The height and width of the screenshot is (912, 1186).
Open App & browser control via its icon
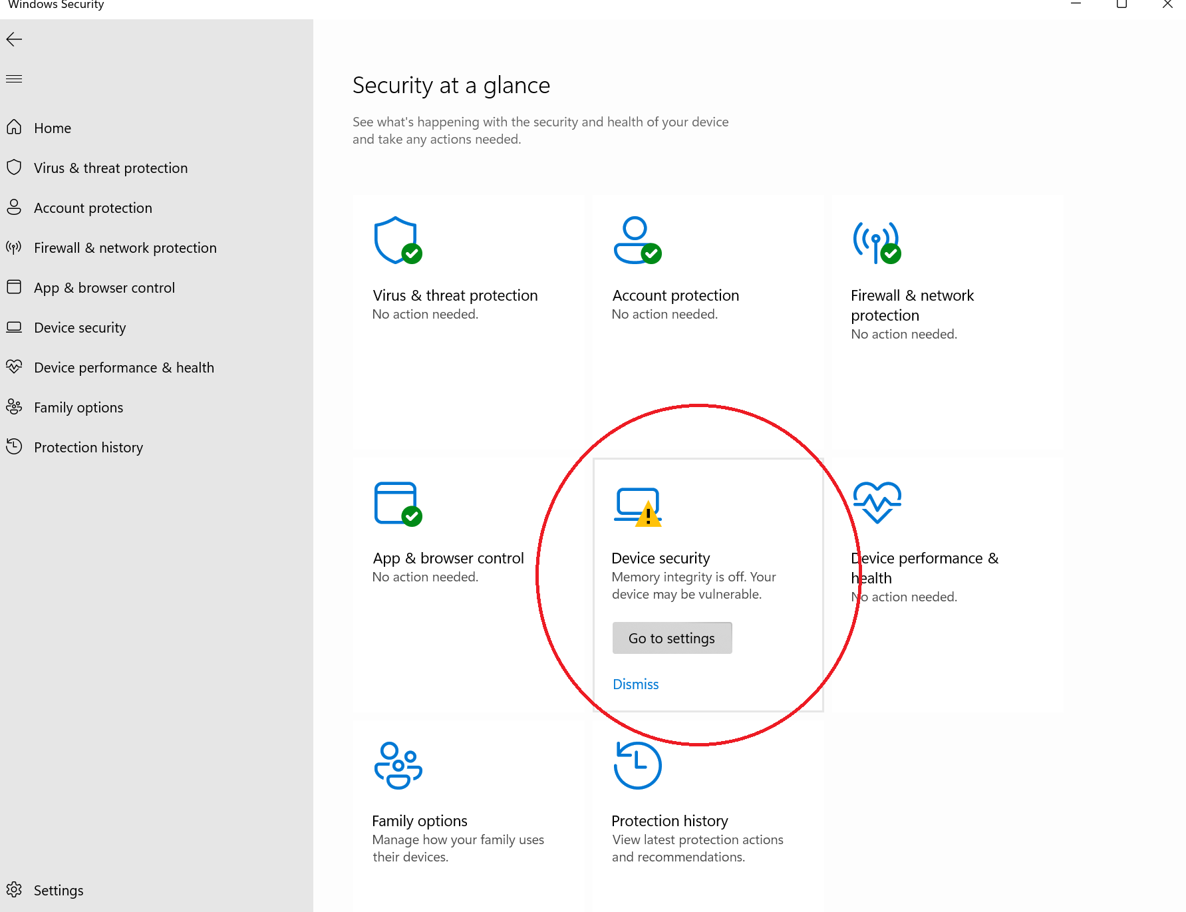click(397, 504)
